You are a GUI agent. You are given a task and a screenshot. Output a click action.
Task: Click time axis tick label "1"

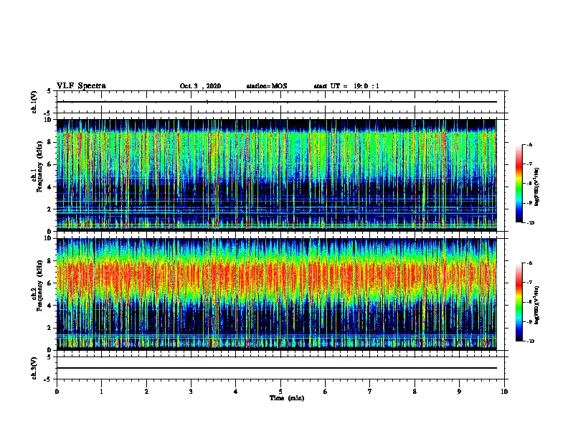coord(101,392)
